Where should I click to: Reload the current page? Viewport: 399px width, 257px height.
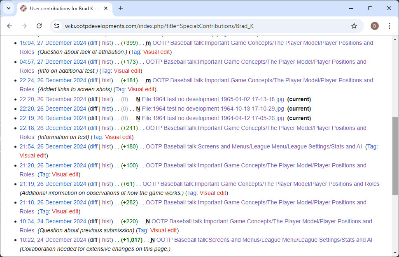click(39, 26)
